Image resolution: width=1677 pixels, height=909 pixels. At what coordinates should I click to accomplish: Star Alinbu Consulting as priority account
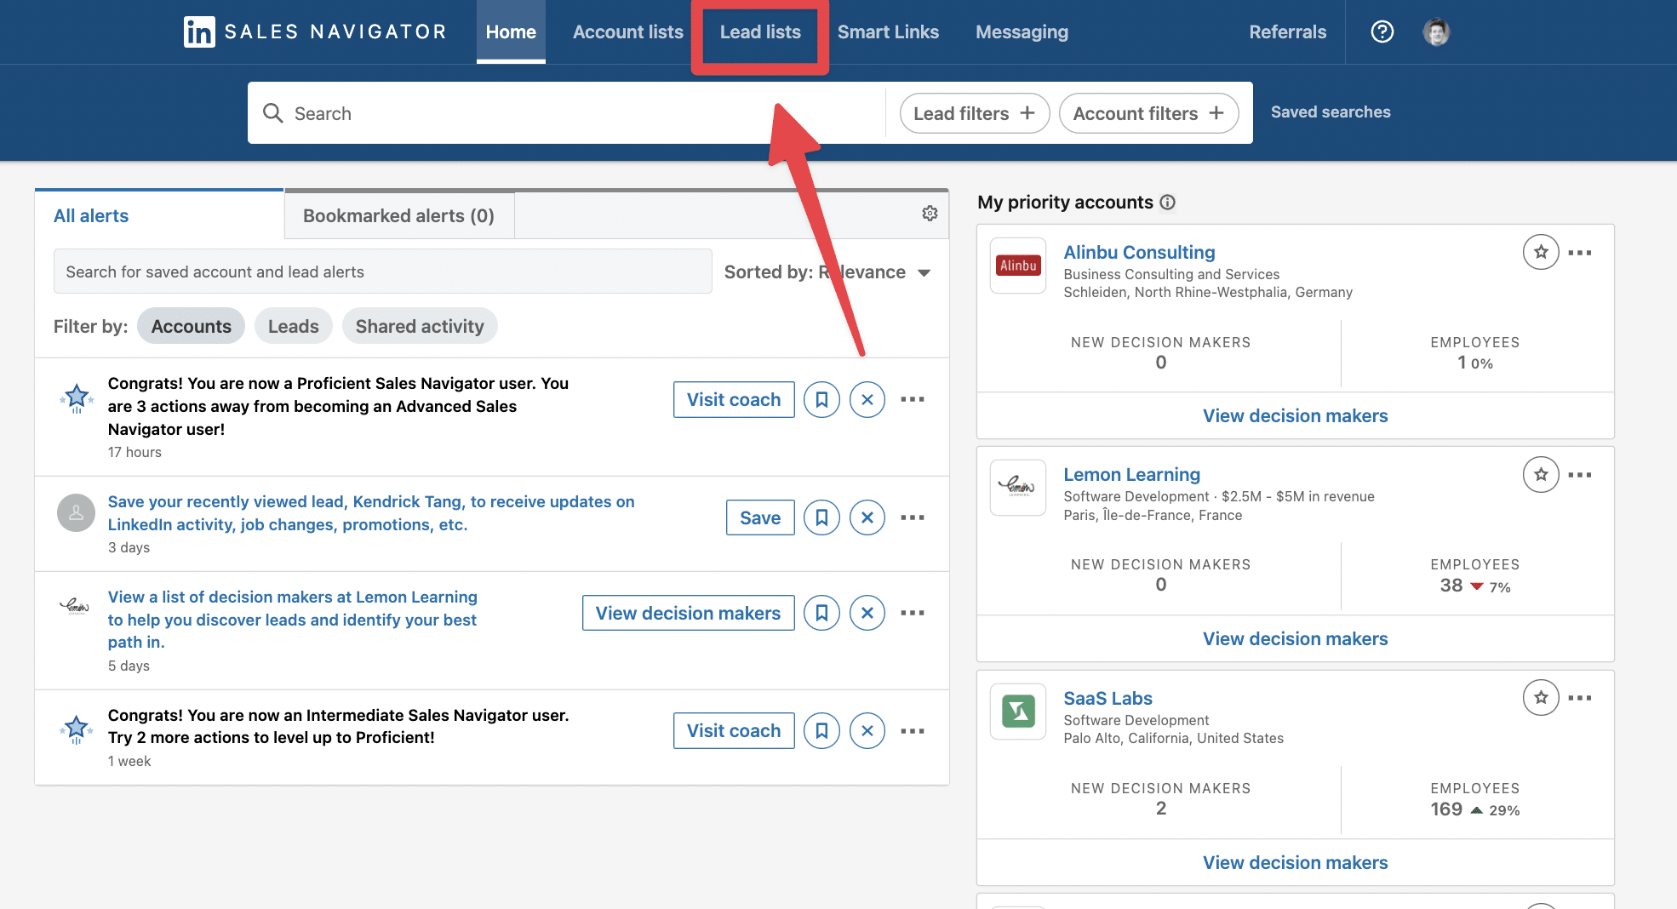point(1541,252)
